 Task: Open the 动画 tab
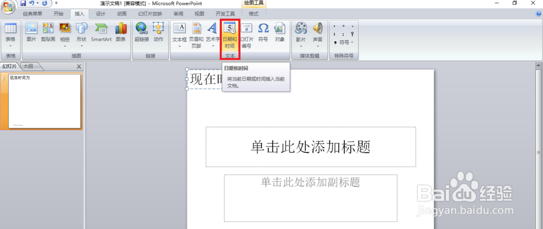[x=122, y=14]
